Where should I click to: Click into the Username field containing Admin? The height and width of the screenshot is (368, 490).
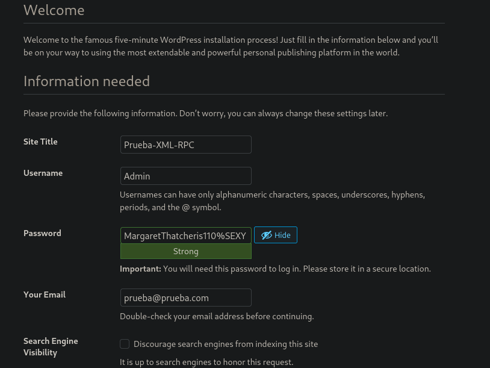click(x=185, y=176)
